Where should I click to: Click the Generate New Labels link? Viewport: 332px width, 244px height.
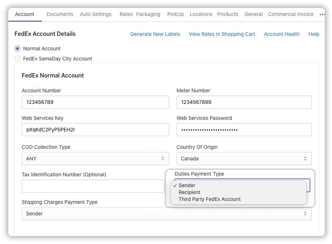point(155,34)
